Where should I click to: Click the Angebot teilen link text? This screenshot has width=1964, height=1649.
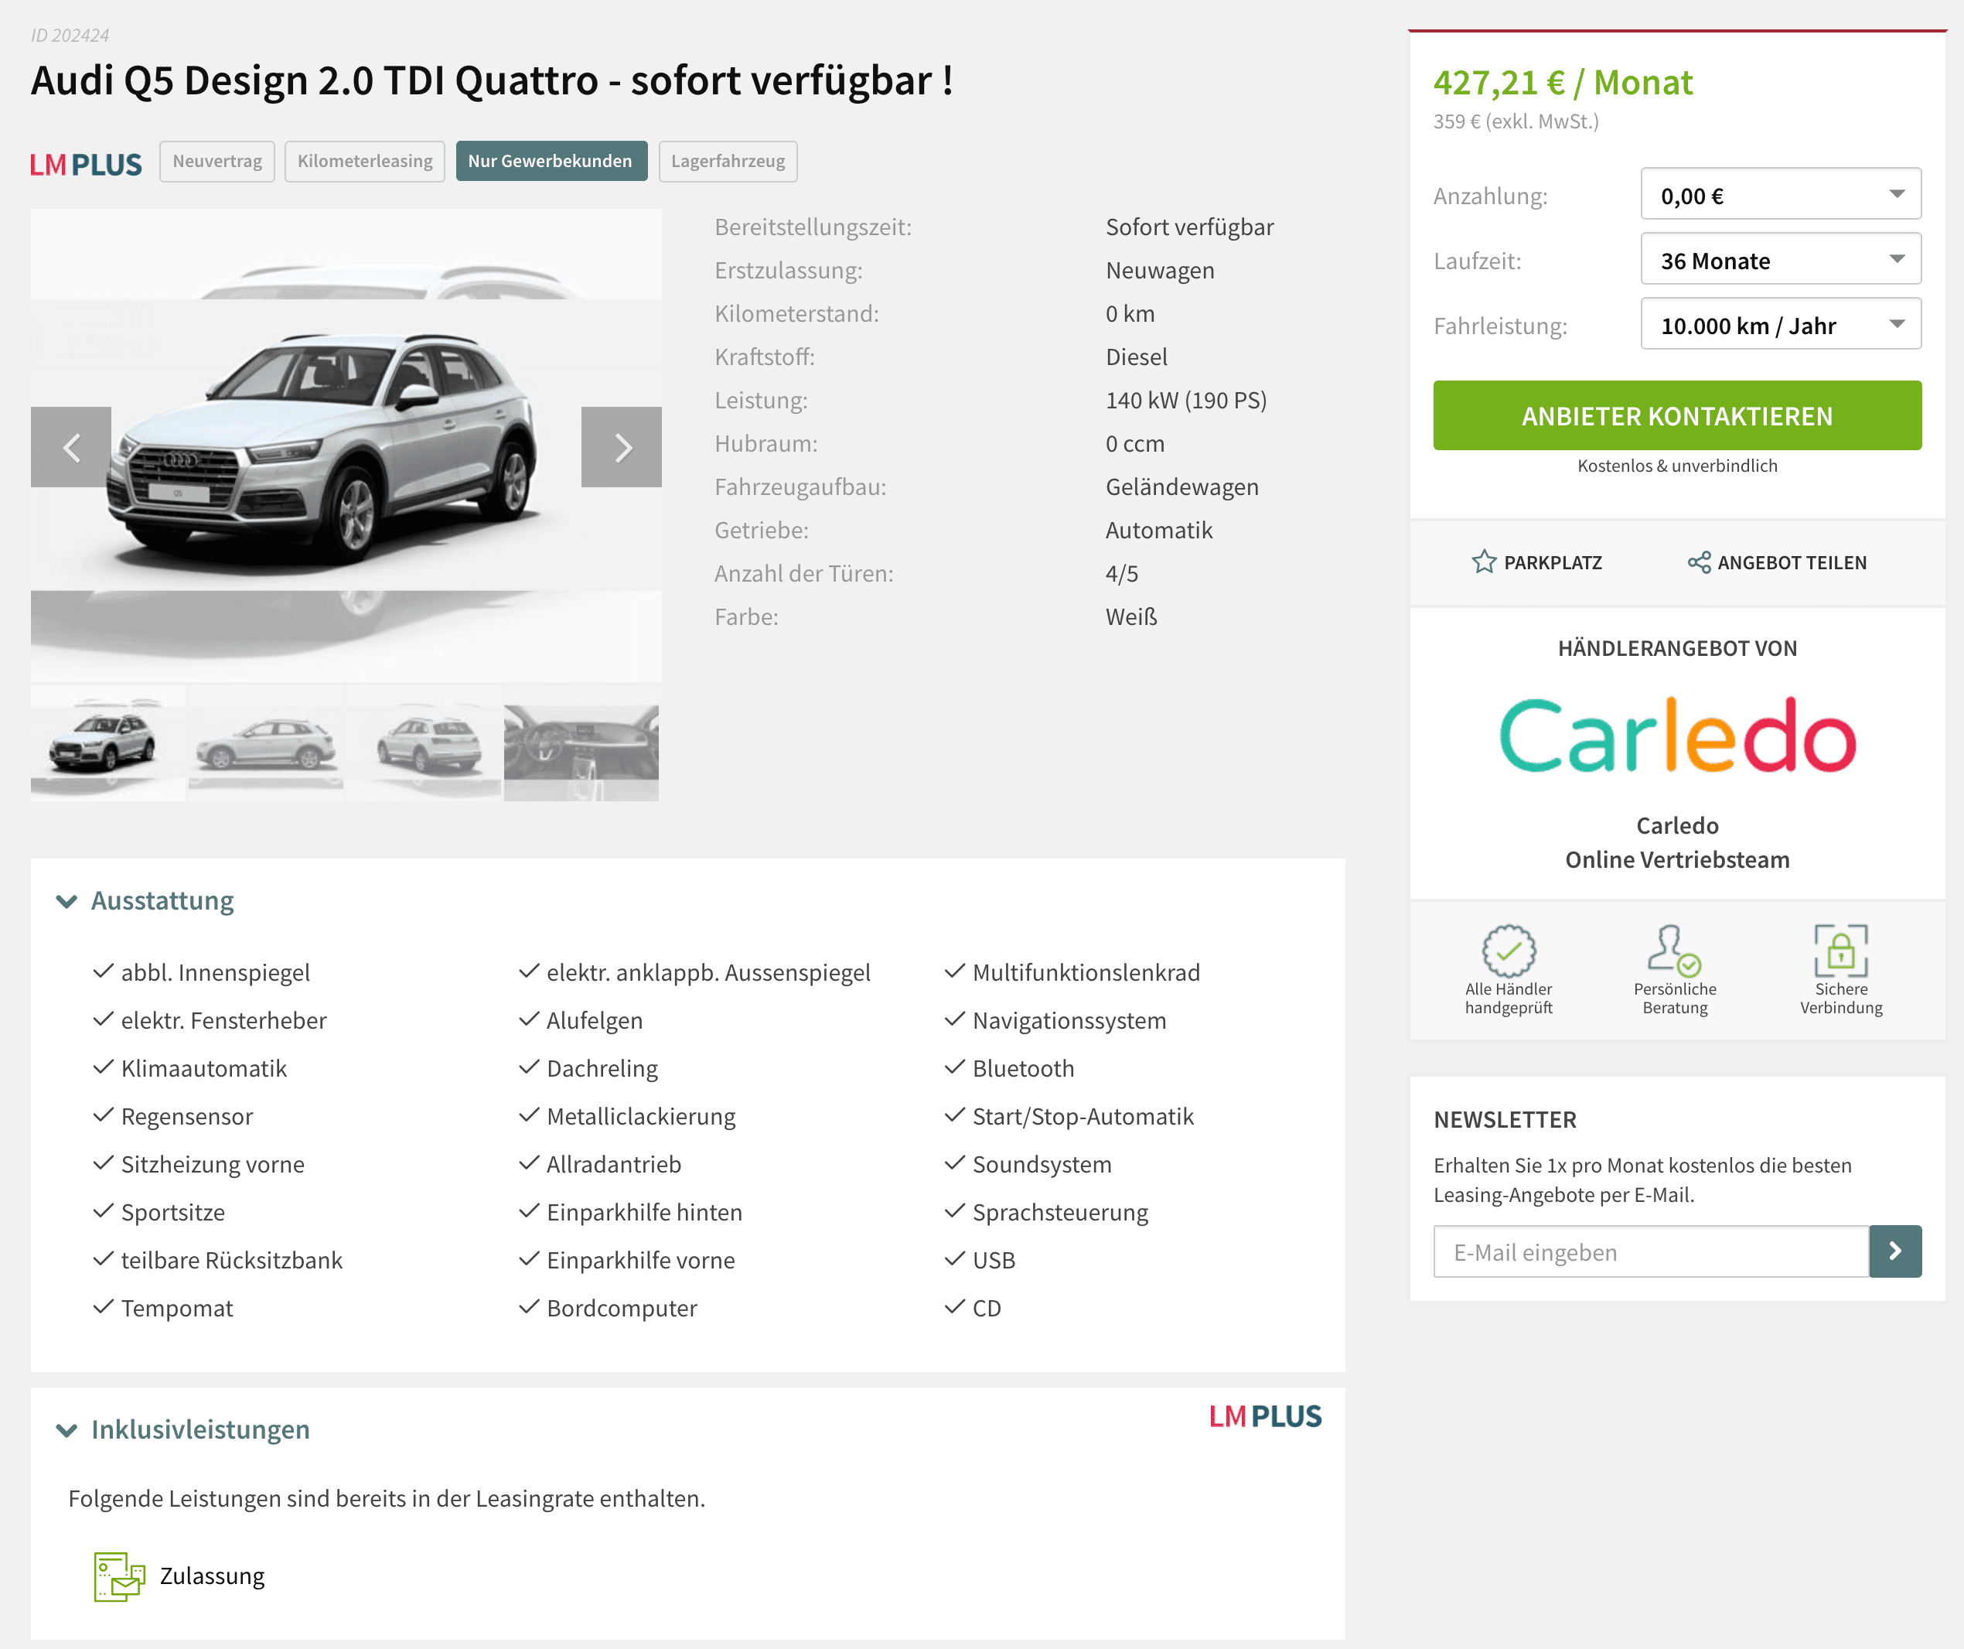[1792, 562]
